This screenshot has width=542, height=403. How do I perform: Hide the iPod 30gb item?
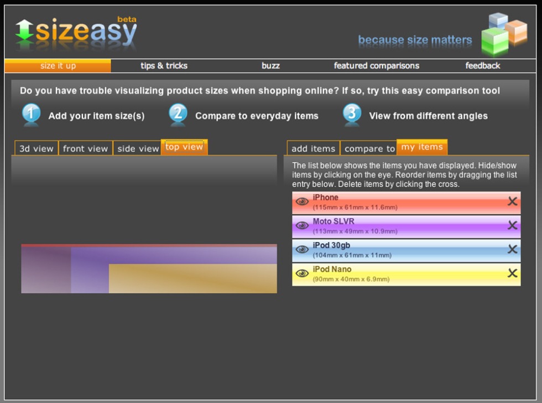tap(302, 250)
